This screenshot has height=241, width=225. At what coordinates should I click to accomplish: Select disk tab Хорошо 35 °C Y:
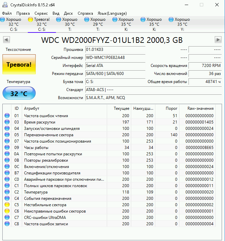tap(182, 24)
